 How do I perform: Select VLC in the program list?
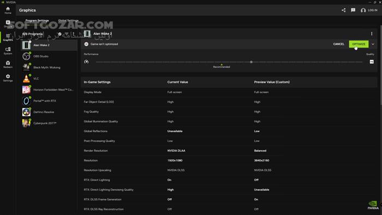(49, 79)
